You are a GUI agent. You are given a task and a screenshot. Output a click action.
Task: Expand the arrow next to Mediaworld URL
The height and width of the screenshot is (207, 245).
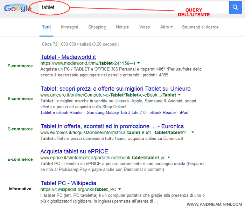coord(139,63)
